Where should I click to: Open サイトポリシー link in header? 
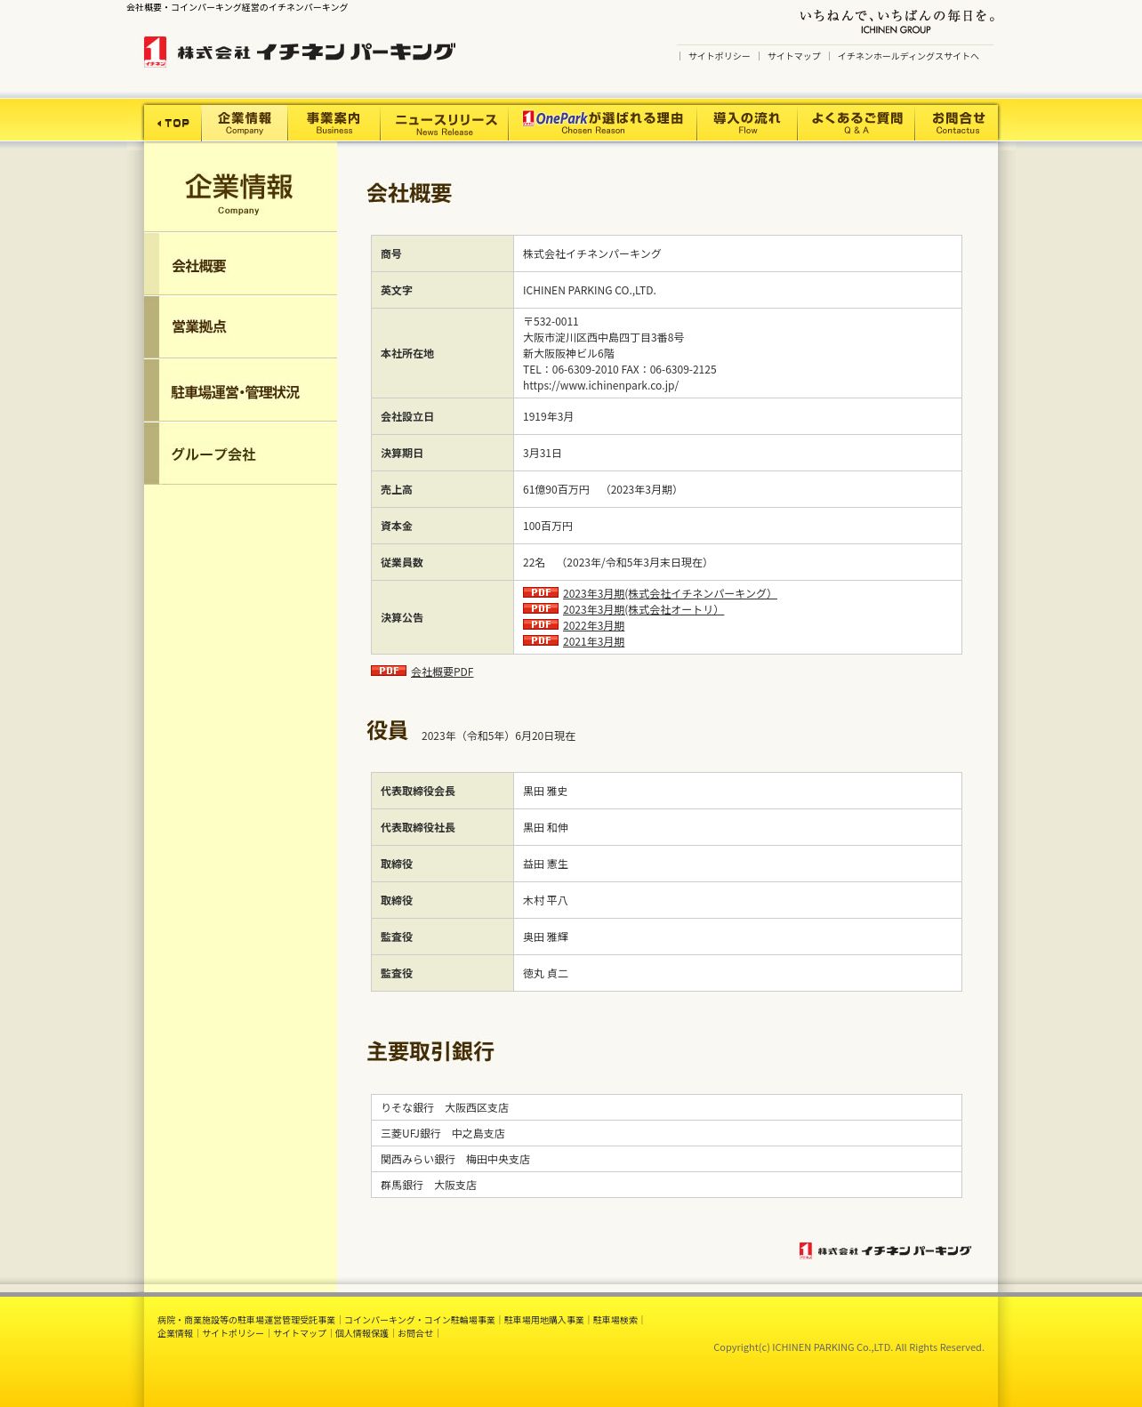coord(719,56)
